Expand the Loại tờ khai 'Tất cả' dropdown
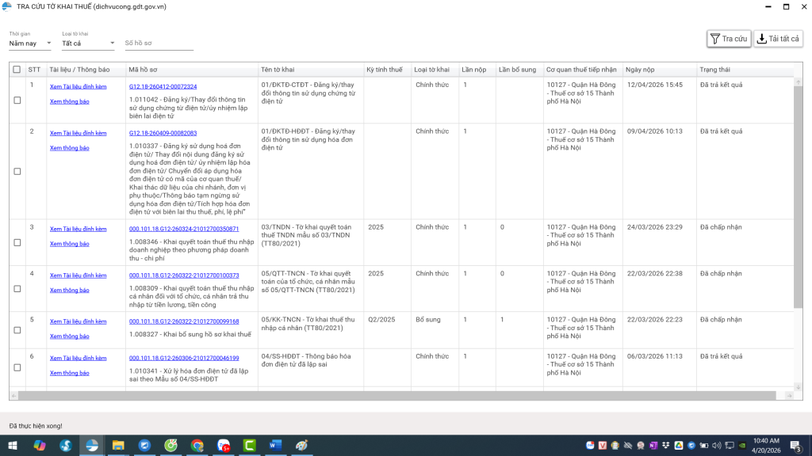The height and width of the screenshot is (456, 812). click(x=88, y=44)
